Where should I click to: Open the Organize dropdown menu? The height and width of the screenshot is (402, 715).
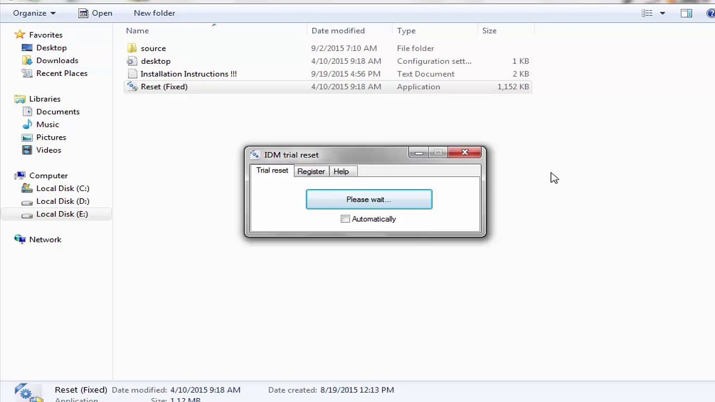[x=34, y=13]
